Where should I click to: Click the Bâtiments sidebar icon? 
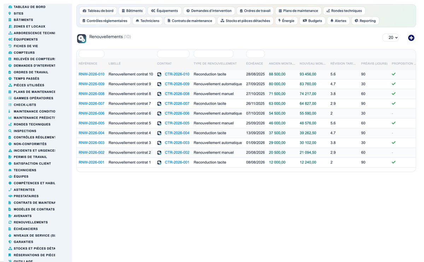point(10,20)
